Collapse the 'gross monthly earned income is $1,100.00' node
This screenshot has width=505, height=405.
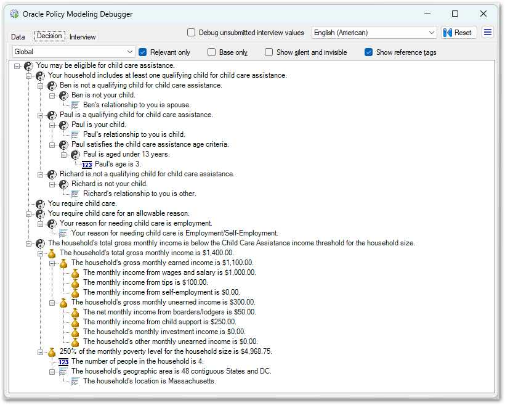52,263
